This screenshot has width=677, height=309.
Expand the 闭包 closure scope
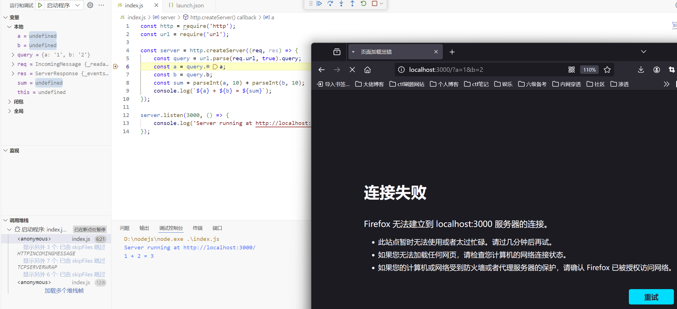[x=9, y=102]
